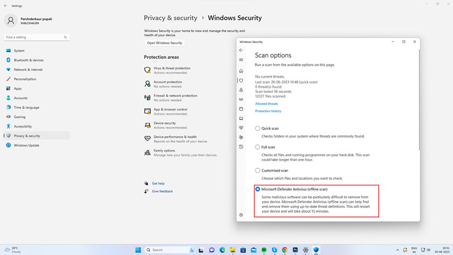Image resolution: width=453 pixels, height=255 pixels.
Task: Open Family options icon in security sidebar
Action: point(241,137)
